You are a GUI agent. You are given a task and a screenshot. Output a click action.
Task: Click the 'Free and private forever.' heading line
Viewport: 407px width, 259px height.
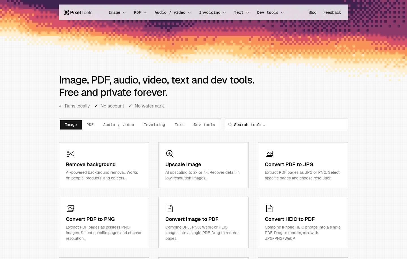(113, 93)
